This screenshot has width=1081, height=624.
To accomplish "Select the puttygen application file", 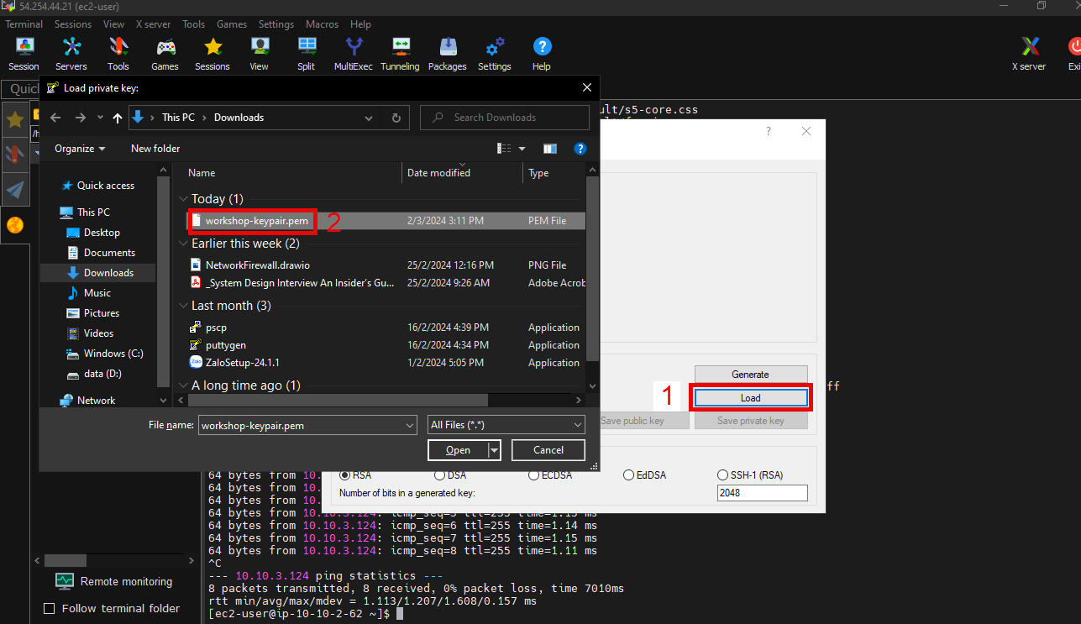I will pos(225,345).
